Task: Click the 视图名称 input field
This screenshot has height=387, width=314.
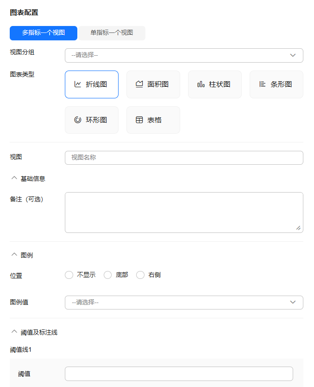Action: coord(184,158)
